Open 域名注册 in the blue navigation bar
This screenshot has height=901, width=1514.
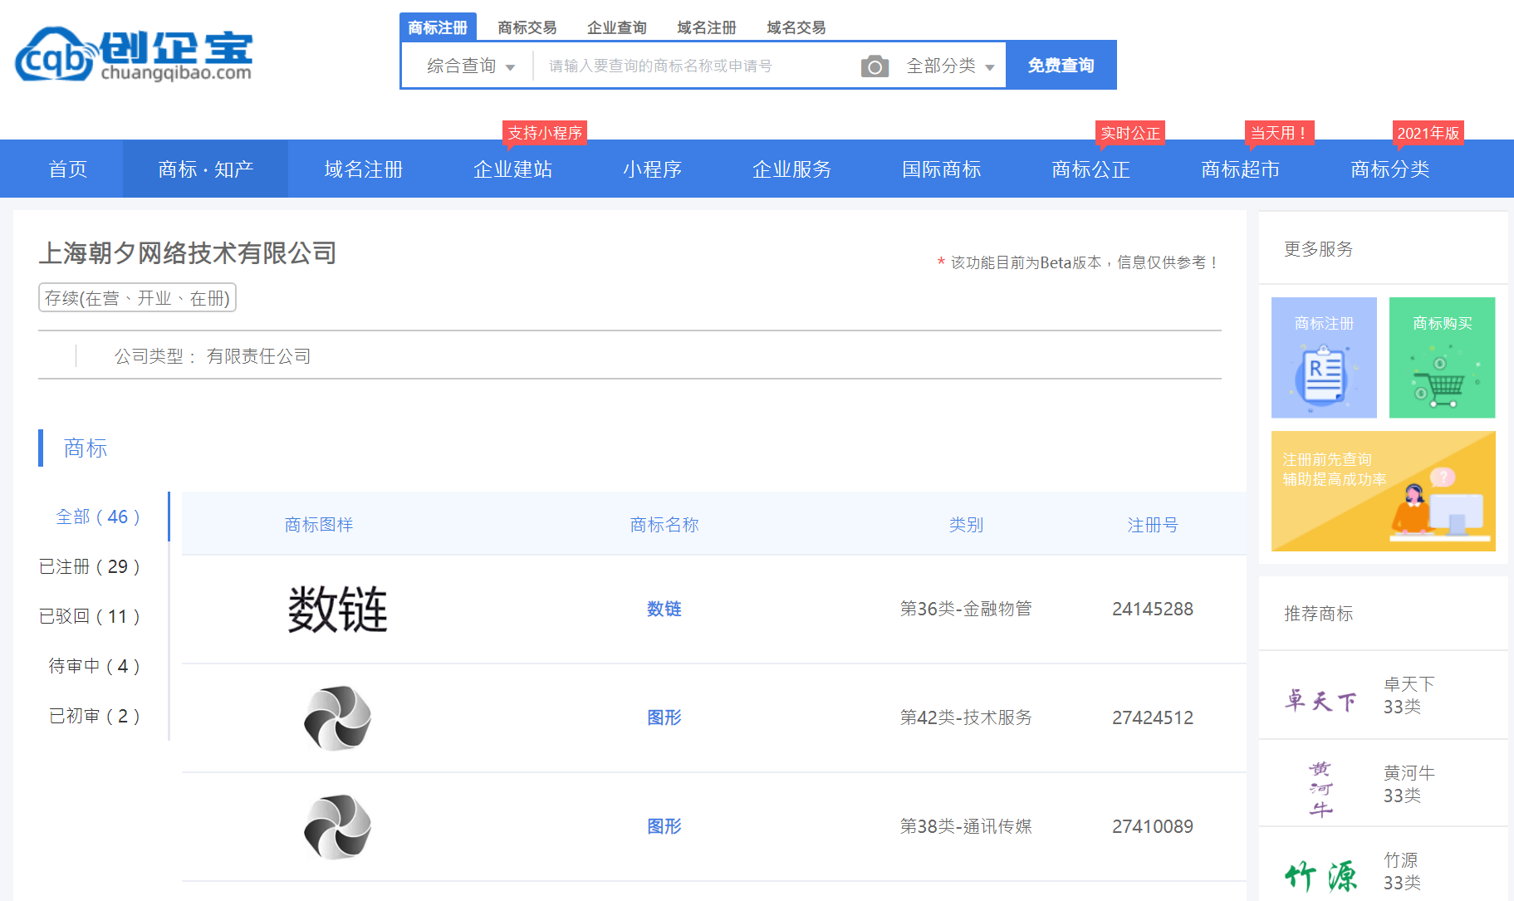click(364, 169)
